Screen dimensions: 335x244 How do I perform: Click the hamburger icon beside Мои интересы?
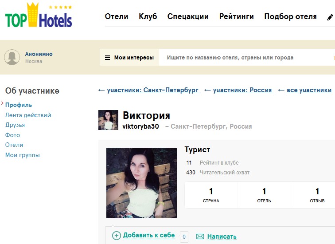pos(108,58)
